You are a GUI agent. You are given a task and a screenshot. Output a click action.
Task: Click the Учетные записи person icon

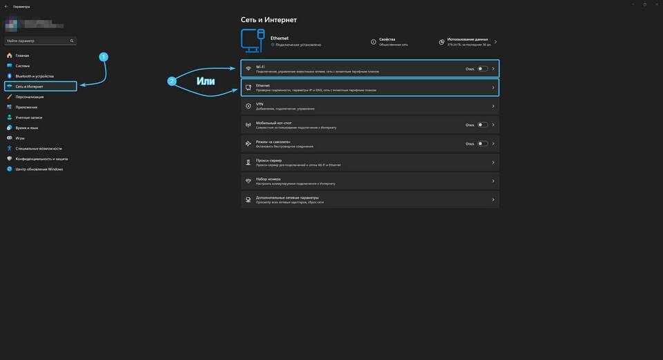point(9,117)
